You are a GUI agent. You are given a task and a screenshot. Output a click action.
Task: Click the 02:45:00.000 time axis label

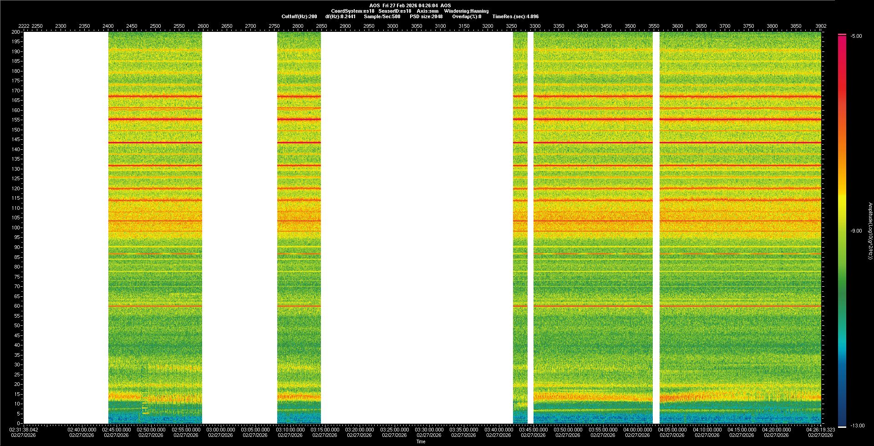click(117, 430)
